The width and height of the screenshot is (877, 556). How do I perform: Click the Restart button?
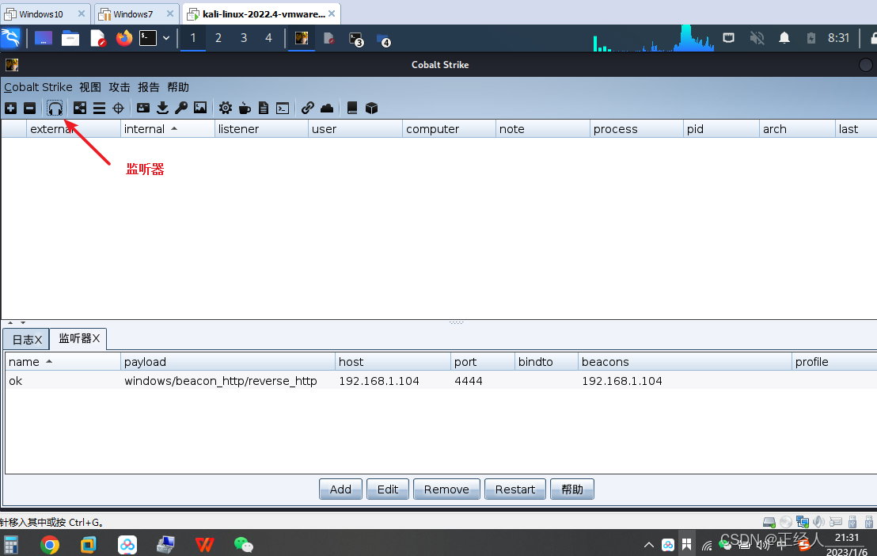(x=515, y=489)
